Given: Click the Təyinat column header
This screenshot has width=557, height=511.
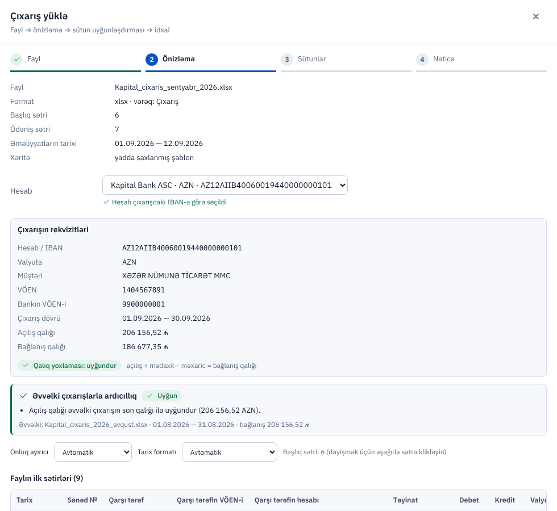Looking at the screenshot, I should [405, 500].
